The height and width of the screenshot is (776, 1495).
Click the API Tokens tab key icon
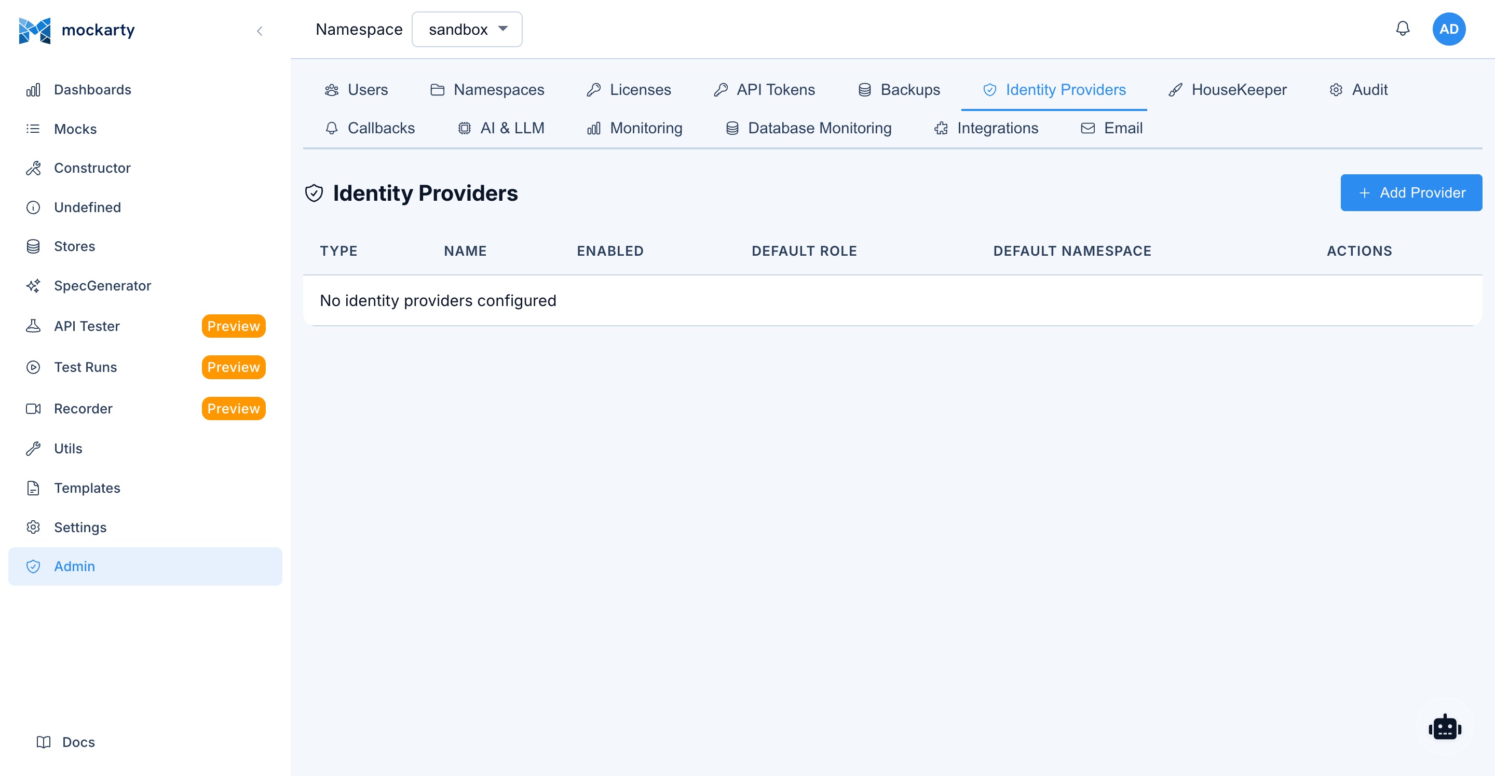[720, 90]
